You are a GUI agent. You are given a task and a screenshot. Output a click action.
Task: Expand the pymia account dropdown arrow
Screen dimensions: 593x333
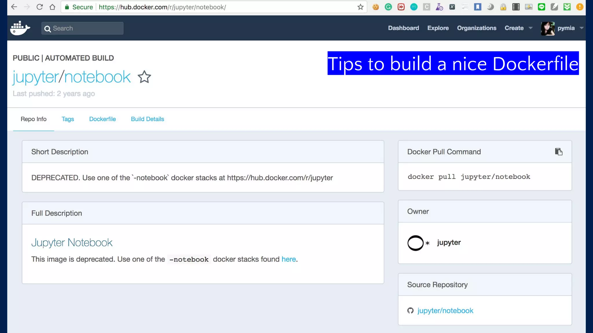(581, 28)
